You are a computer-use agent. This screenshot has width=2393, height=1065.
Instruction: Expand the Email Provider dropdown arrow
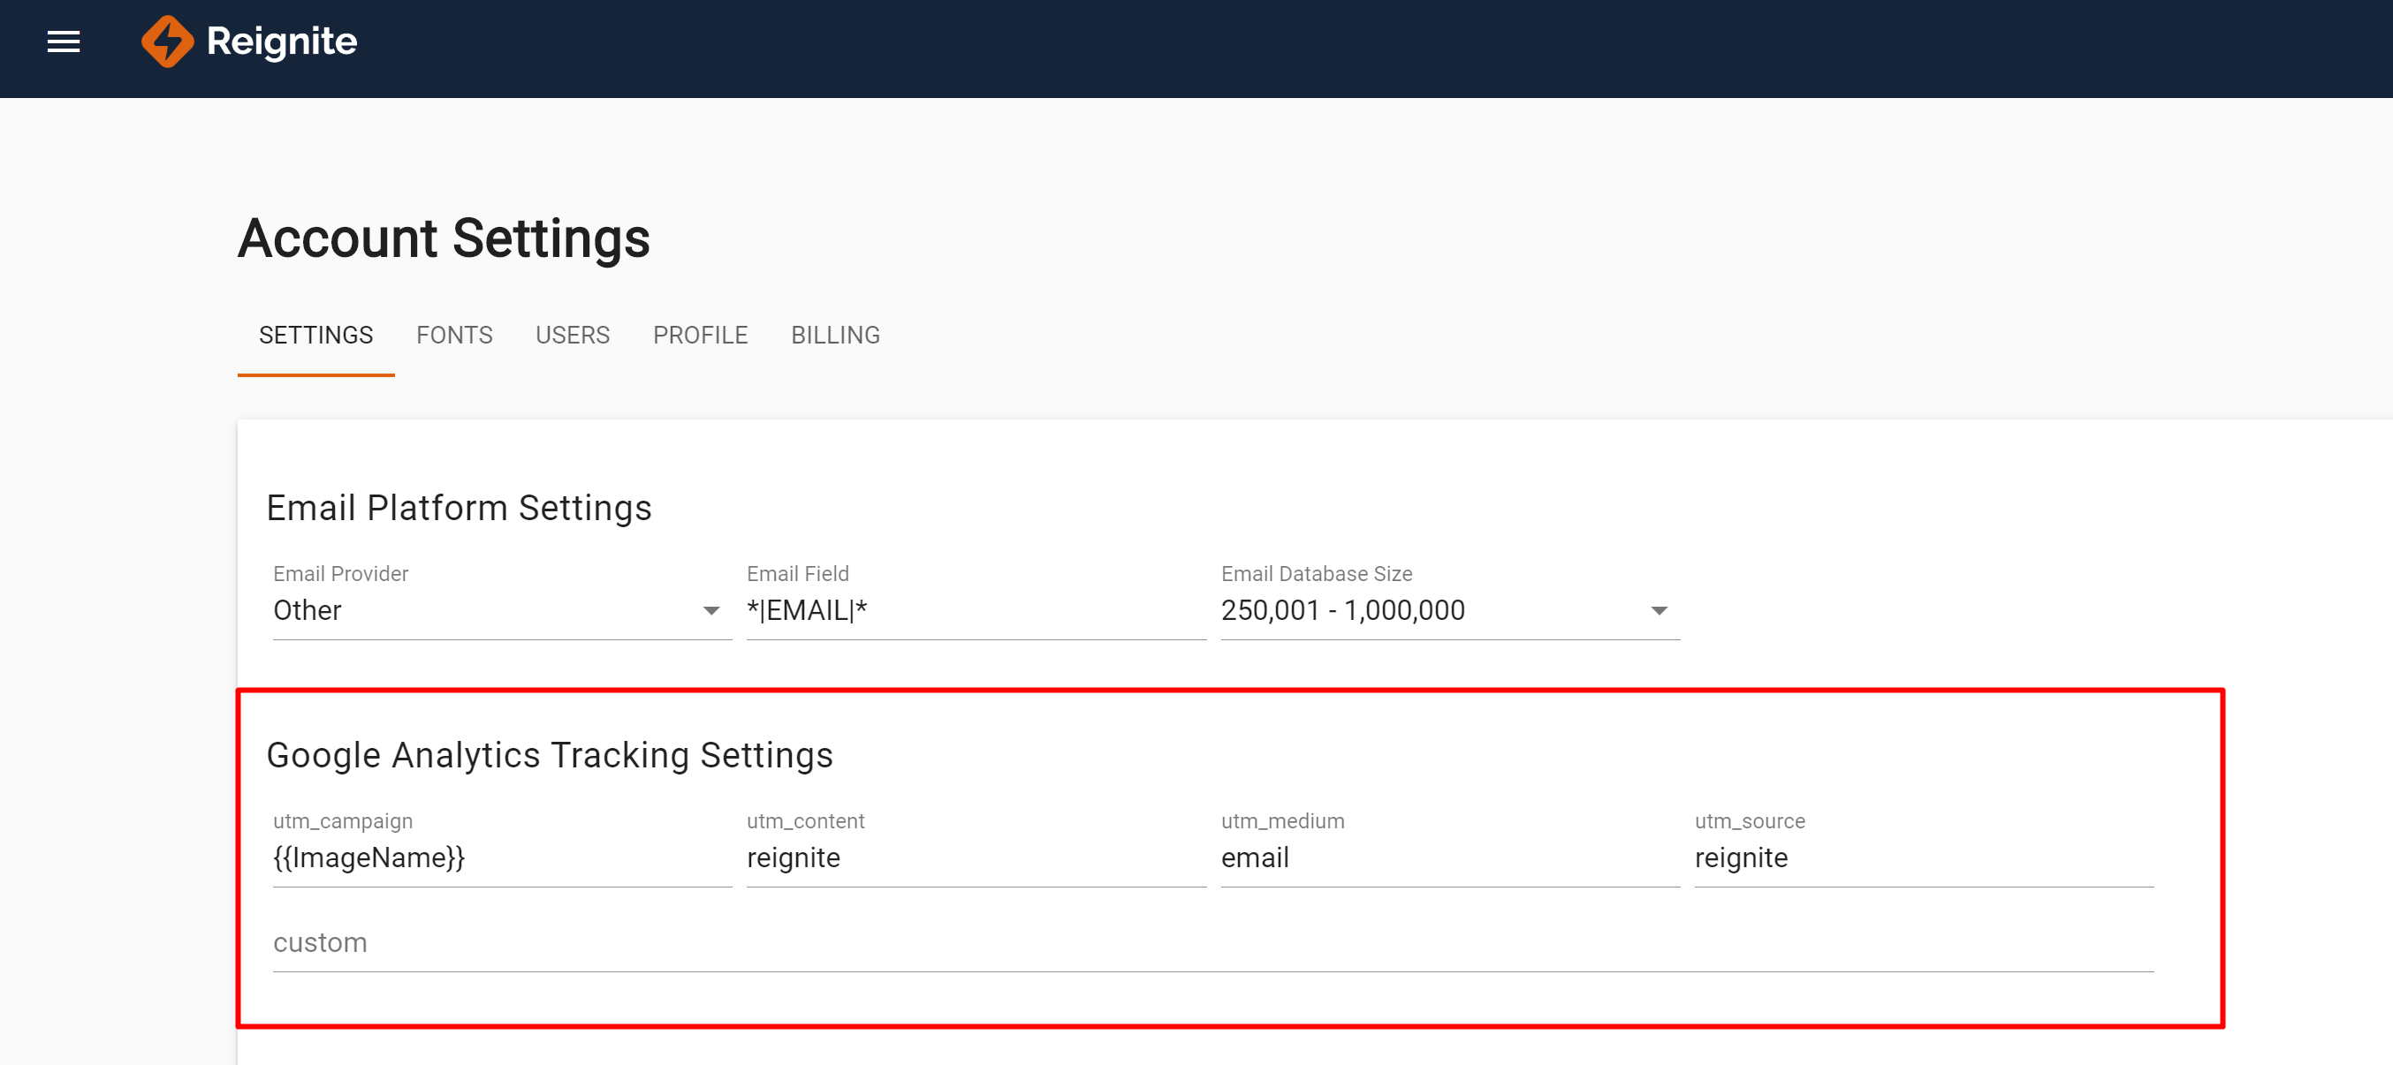(x=710, y=611)
